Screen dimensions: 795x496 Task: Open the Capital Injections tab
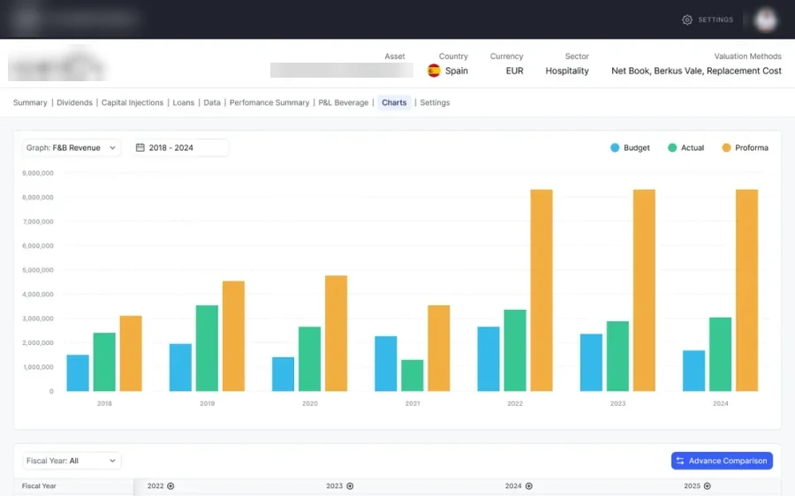click(x=132, y=102)
